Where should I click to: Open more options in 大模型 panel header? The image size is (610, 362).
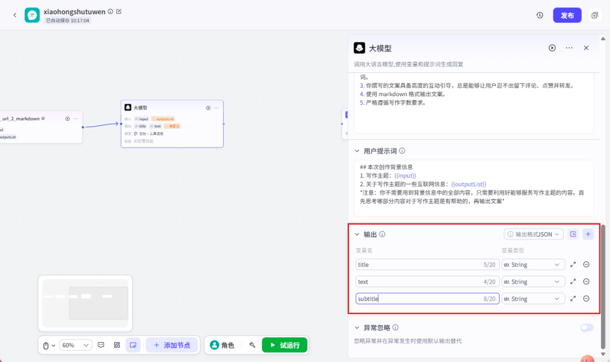click(x=569, y=48)
